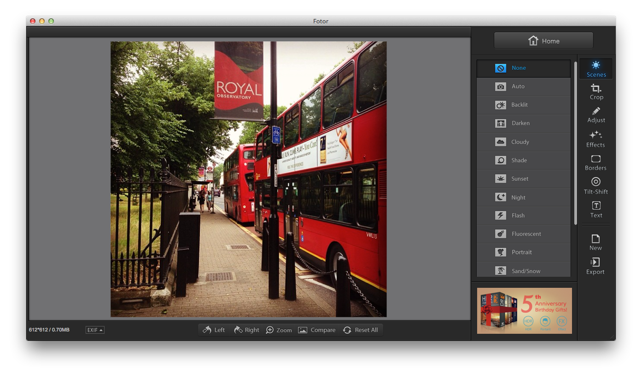Select the Tilt-Shift tool
The width and height of the screenshot is (642, 377).
(x=595, y=186)
